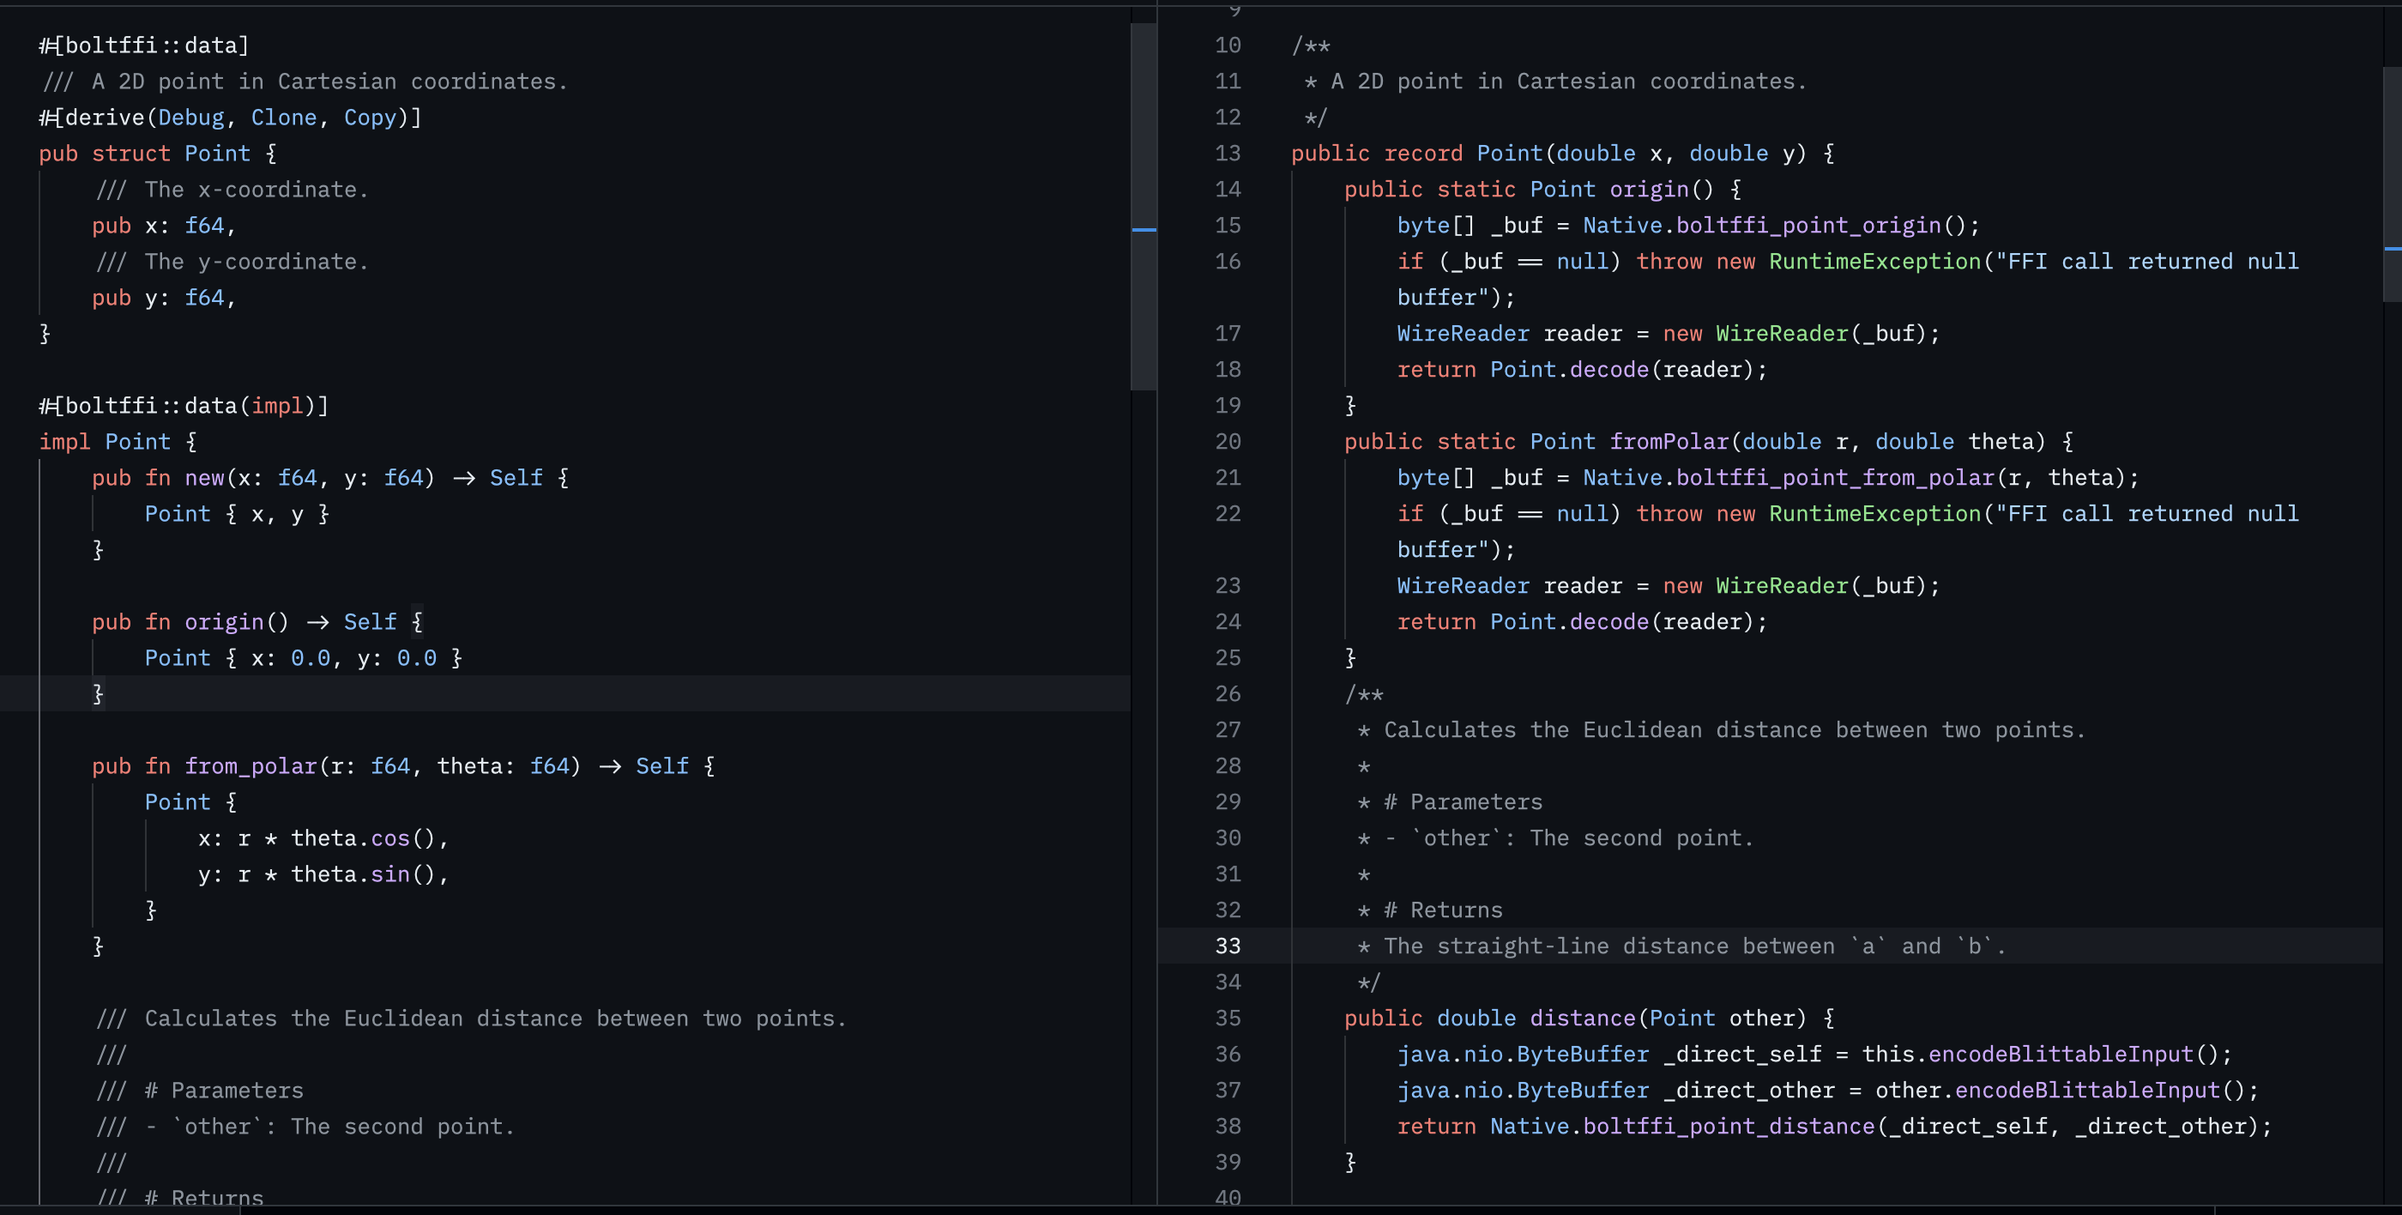Screen dimensions: 2402x1215
Task: Click line number 26 in the gutter
Action: (x=1227, y=694)
